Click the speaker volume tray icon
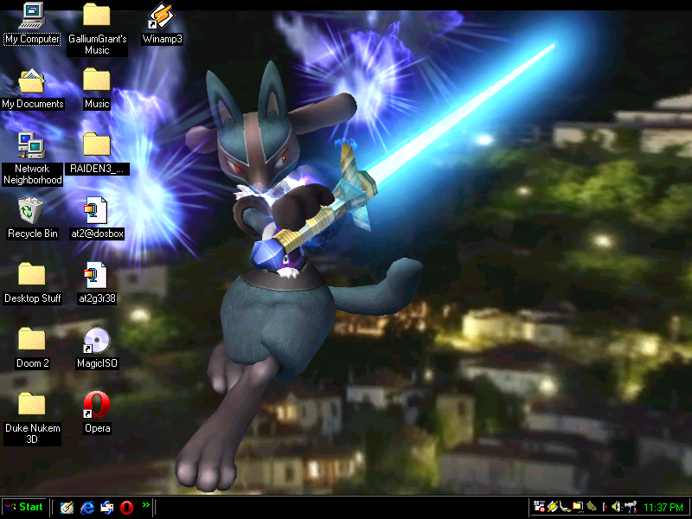692x519 pixels. [616, 507]
